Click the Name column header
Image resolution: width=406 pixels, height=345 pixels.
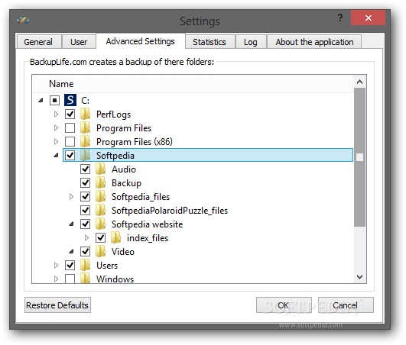pos(193,84)
